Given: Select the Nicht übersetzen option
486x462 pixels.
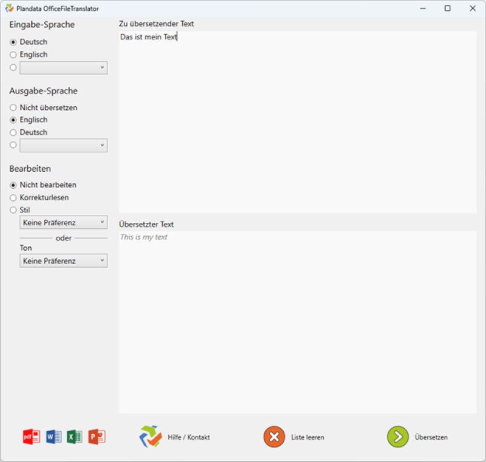Looking at the screenshot, I should (x=13, y=107).
